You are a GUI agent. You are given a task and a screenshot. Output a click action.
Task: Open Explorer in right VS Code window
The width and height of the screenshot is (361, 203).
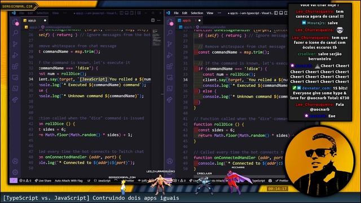170,23
